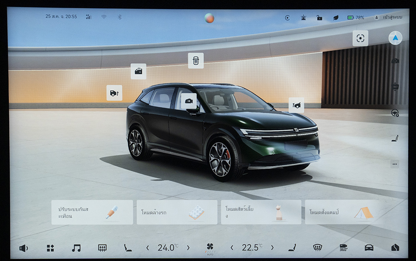Decrease right temperature from 22.5
Viewport: 416px width, 261px height.
232,248
